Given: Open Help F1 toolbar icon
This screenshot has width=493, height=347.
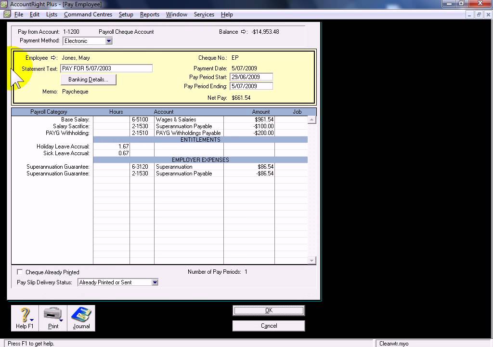Looking at the screenshot, I should pyautogui.click(x=25, y=318).
